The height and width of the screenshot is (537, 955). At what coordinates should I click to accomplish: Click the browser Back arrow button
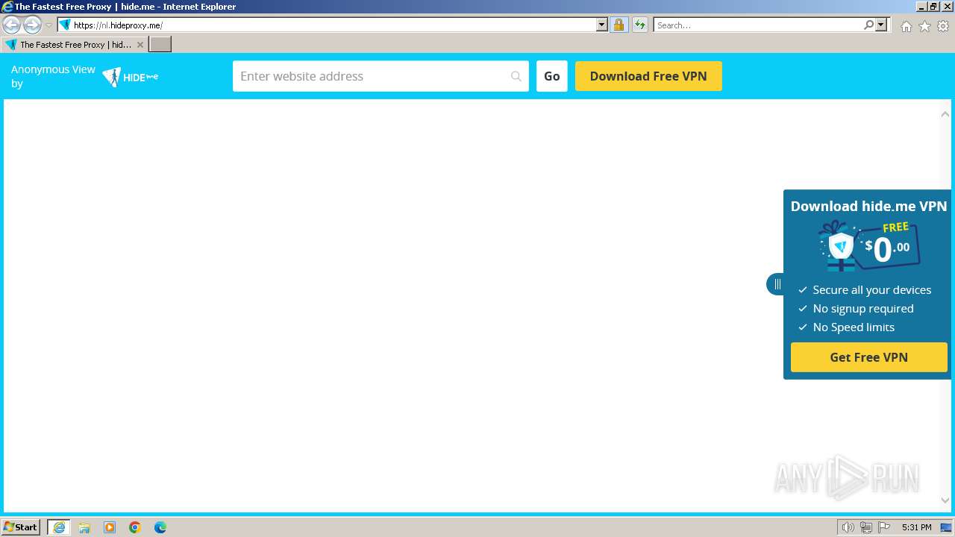(x=11, y=25)
